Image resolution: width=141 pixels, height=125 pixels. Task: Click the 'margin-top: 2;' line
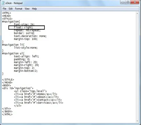click(24, 68)
